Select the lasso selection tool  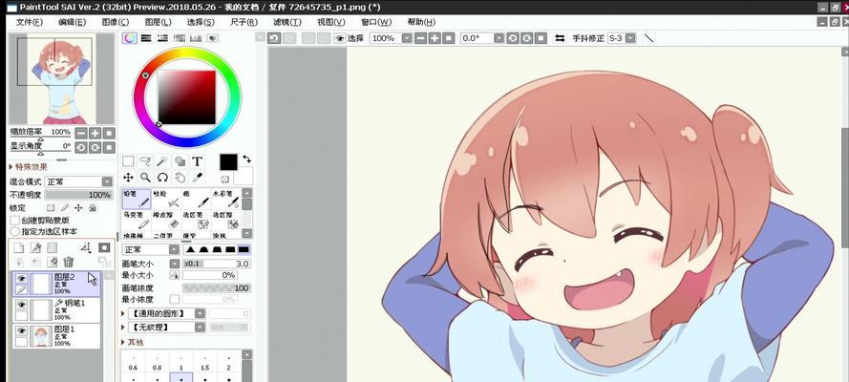(x=145, y=161)
